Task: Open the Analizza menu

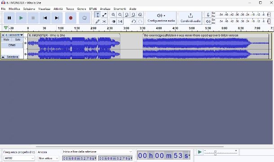Action: click(x=105, y=9)
